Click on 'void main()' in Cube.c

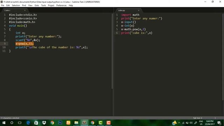click(18, 26)
